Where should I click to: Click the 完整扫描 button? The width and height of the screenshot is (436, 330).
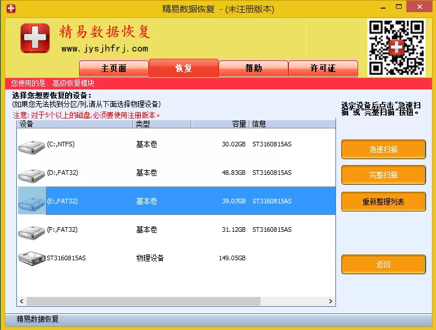[384, 175]
